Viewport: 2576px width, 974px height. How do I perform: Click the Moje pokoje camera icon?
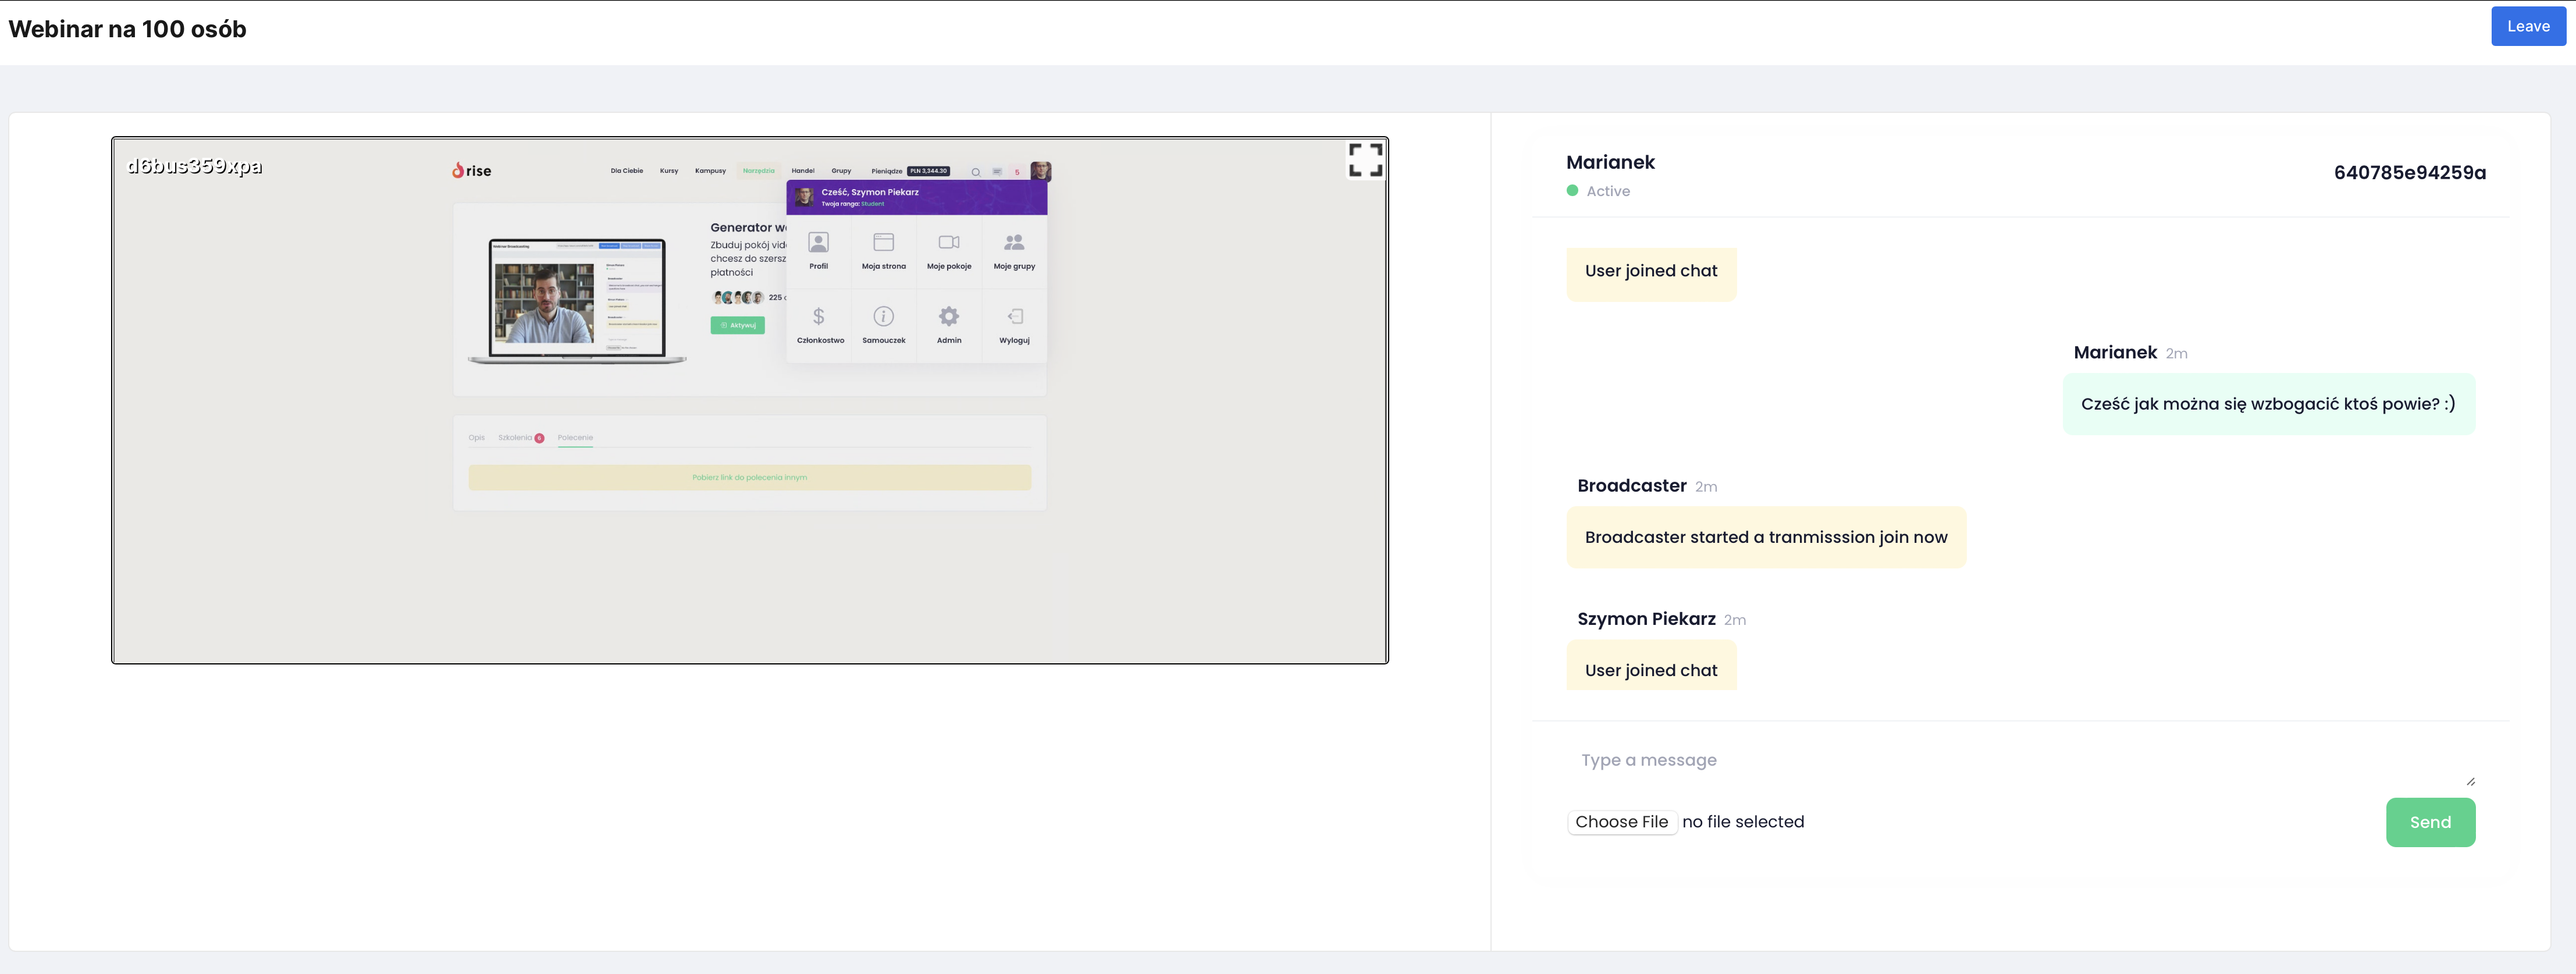[948, 243]
